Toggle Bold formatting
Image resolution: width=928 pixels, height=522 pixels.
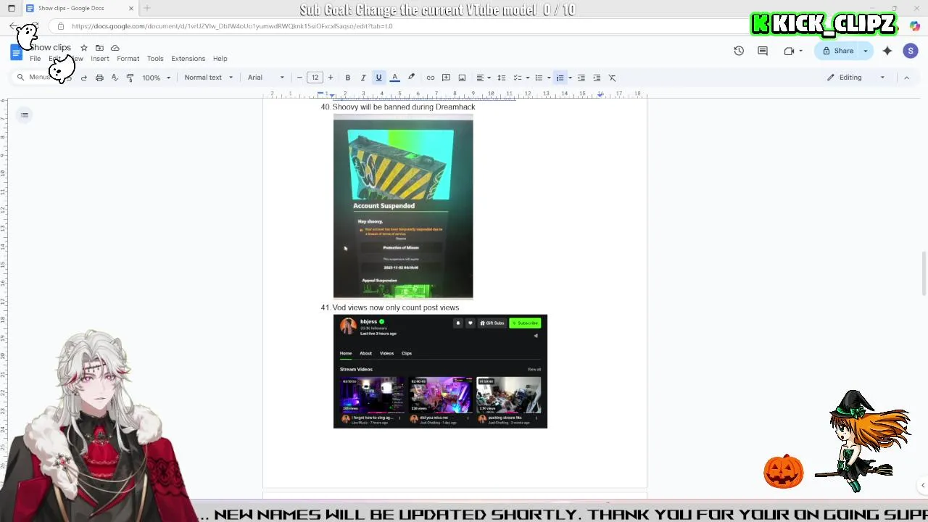pyautogui.click(x=348, y=78)
